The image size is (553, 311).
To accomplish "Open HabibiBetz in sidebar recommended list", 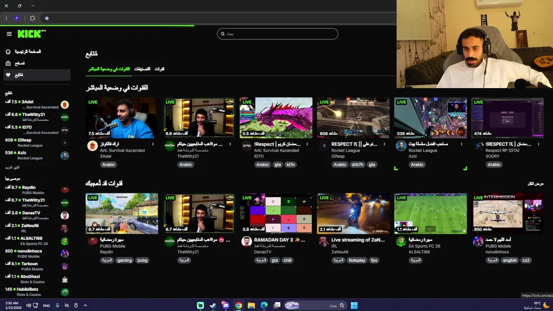I will click(37, 292).
